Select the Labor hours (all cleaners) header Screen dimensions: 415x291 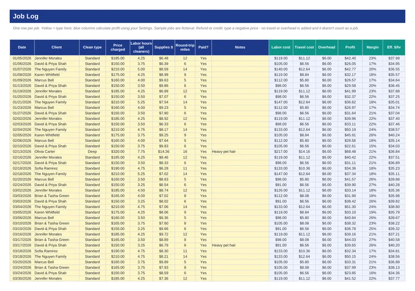pos(141,47)
